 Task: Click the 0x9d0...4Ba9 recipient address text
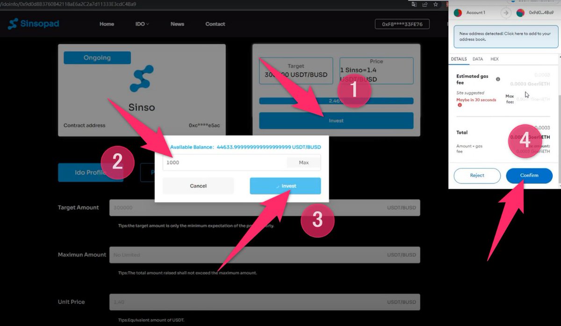point(541,13)
